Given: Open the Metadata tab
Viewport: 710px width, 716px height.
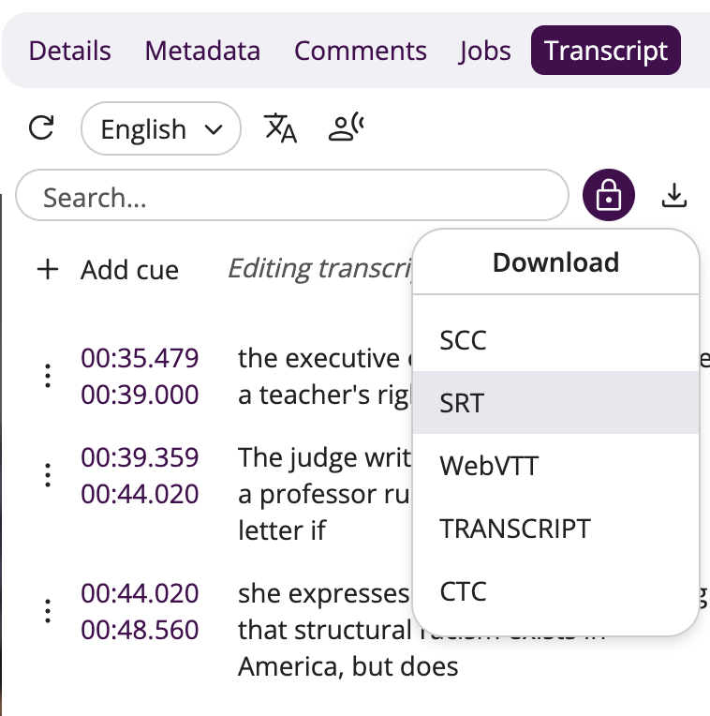Looking at the screenshot, I should pos(202,51).
